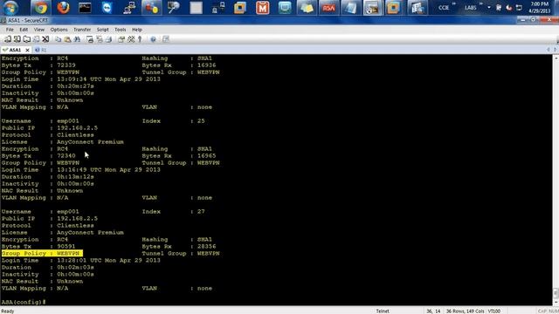Expand the LABS taskbar toolbar chevron
559x314 pixels.
point(481,4)
